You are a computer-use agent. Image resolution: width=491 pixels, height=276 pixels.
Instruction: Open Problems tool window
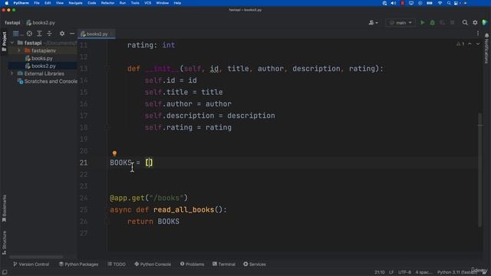(192, 264)
